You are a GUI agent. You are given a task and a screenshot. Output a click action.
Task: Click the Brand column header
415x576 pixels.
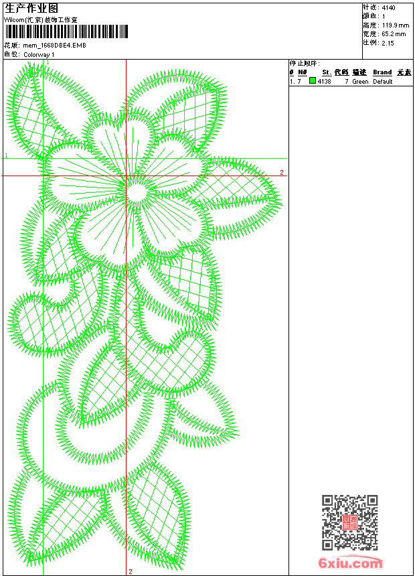pos(382,72)
